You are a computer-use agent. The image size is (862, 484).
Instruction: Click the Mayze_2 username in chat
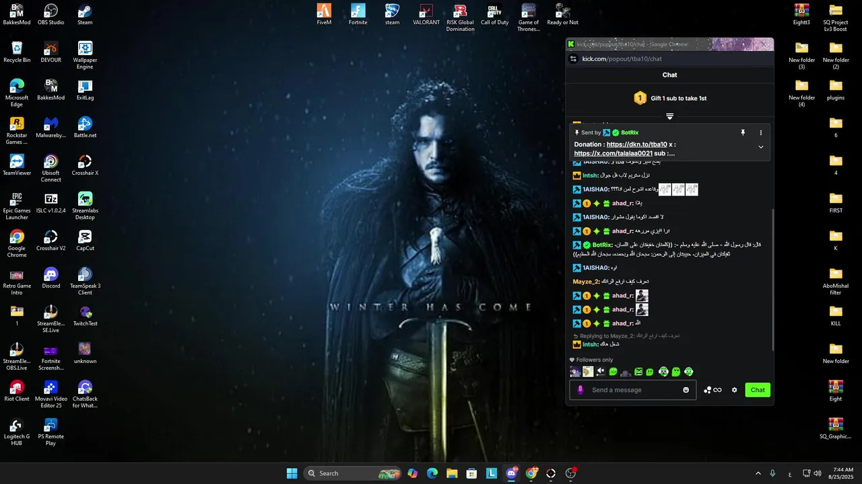[x=585, y=282]
